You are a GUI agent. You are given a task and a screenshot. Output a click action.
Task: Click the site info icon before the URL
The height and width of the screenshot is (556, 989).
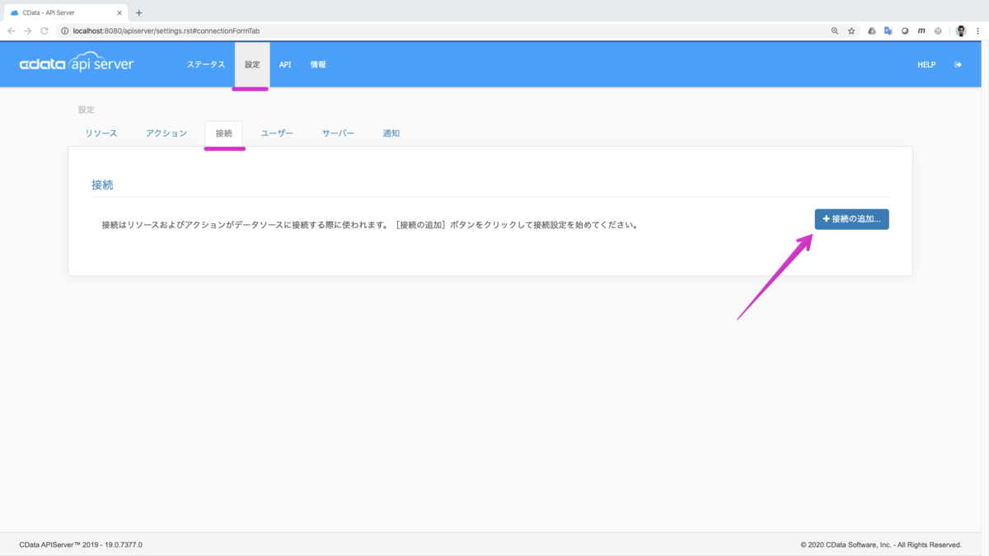[65, 31]
